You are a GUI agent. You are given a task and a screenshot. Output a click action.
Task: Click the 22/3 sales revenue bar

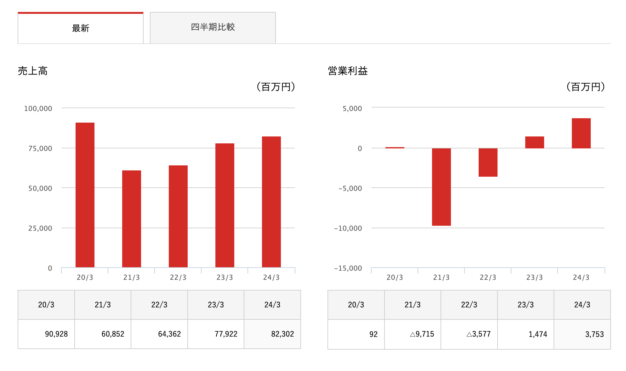point(178,216)
